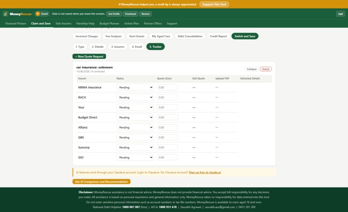
Task: Click RACV quote amount field
Action: (168, 97)
